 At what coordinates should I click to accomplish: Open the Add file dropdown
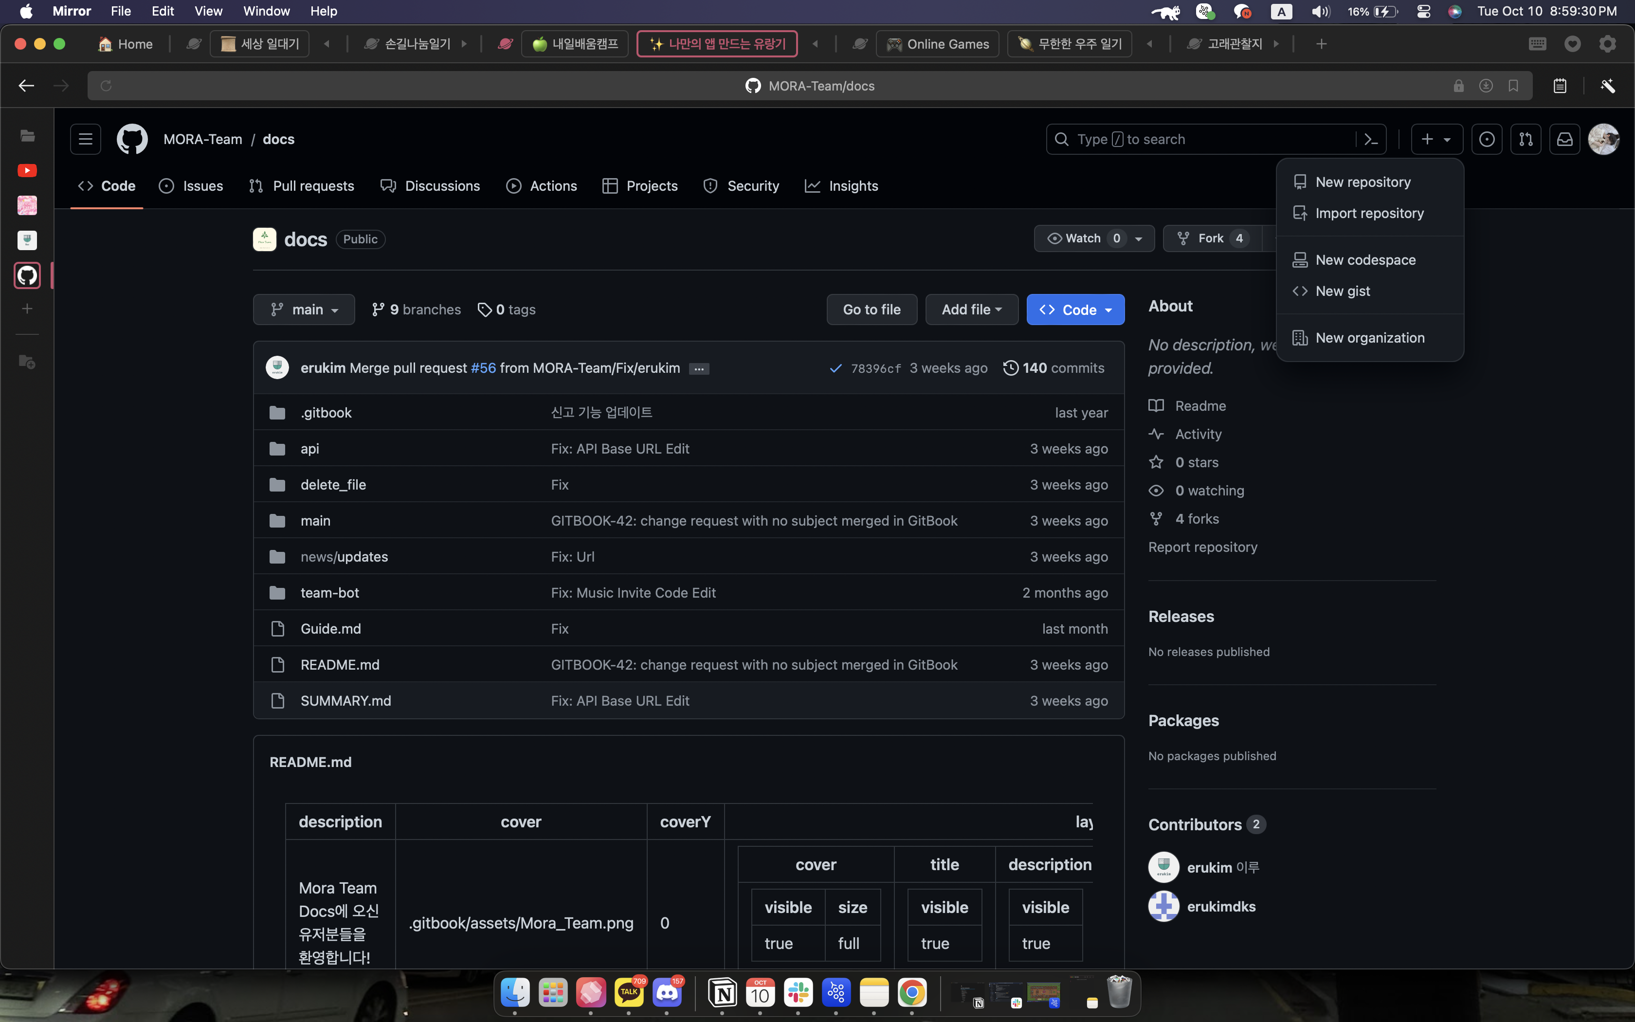click(972, 310)
